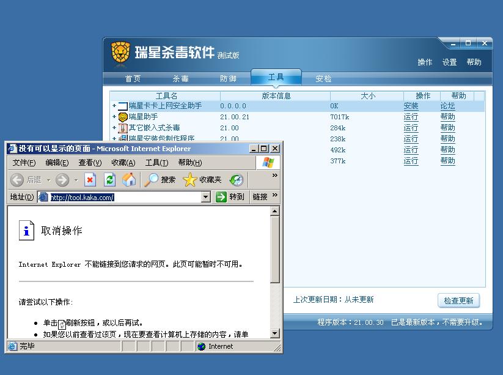Screen dimensions: 503x375
Task: Open IE Favorites star
Action: [189, 180]
